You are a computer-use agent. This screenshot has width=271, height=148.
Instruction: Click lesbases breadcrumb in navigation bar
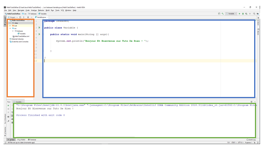click(33, 14)
